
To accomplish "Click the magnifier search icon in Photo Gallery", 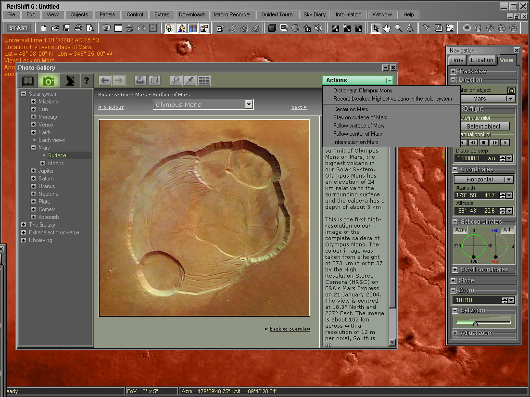I will coord(177,80).
